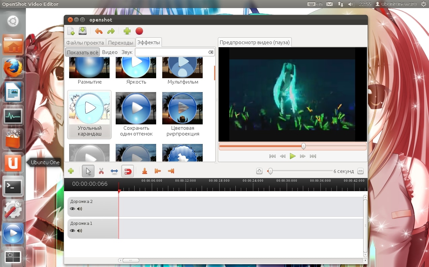The height and width of the screenshot is (267, 429).
Task: Toggle the snapping magnet tool
Action: (x=128, y=171)
